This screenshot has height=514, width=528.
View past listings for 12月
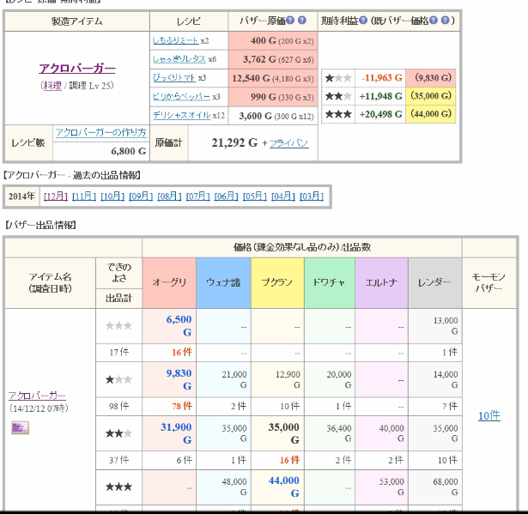[56, 197]
